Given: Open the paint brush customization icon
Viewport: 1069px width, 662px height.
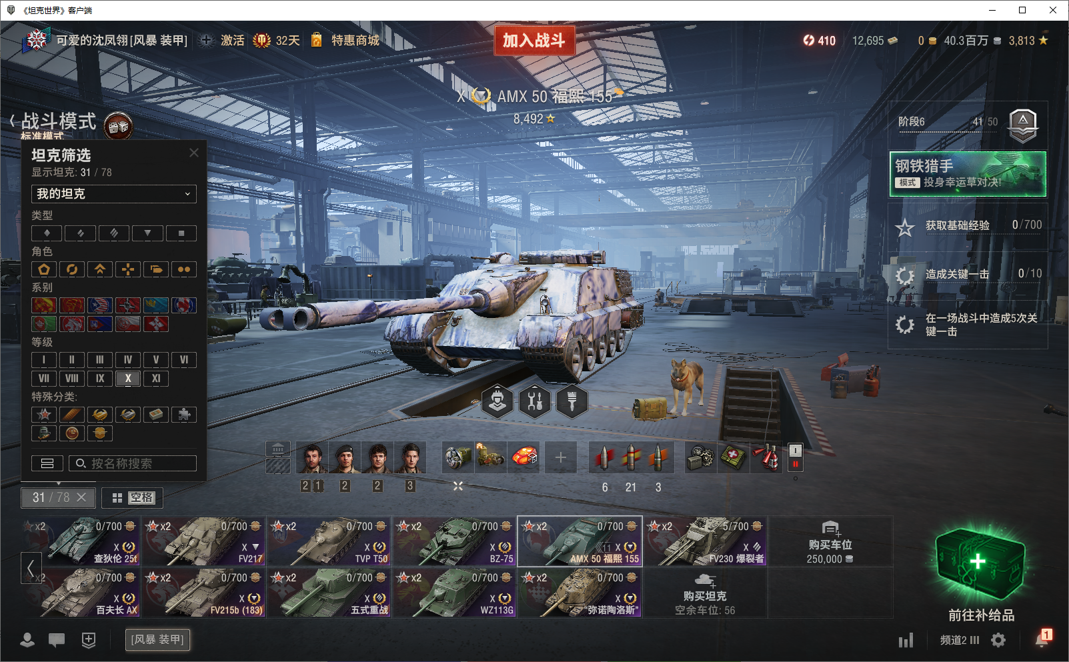Looking at the screenshot, I should [572, 401].
